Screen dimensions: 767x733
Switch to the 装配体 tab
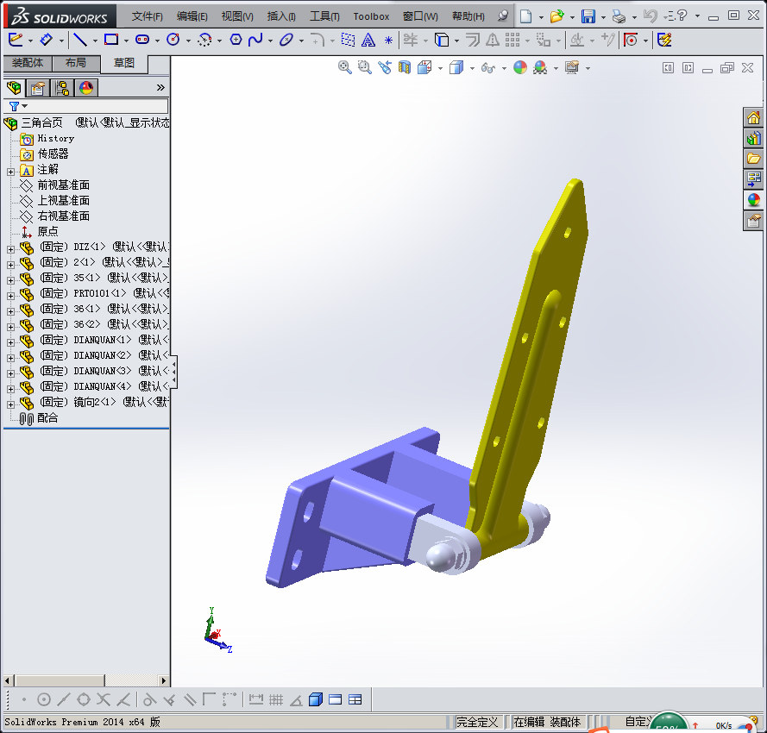(28, 63)
